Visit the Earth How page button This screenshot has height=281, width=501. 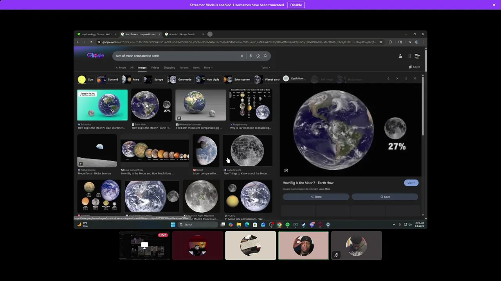tap(411, 183)
